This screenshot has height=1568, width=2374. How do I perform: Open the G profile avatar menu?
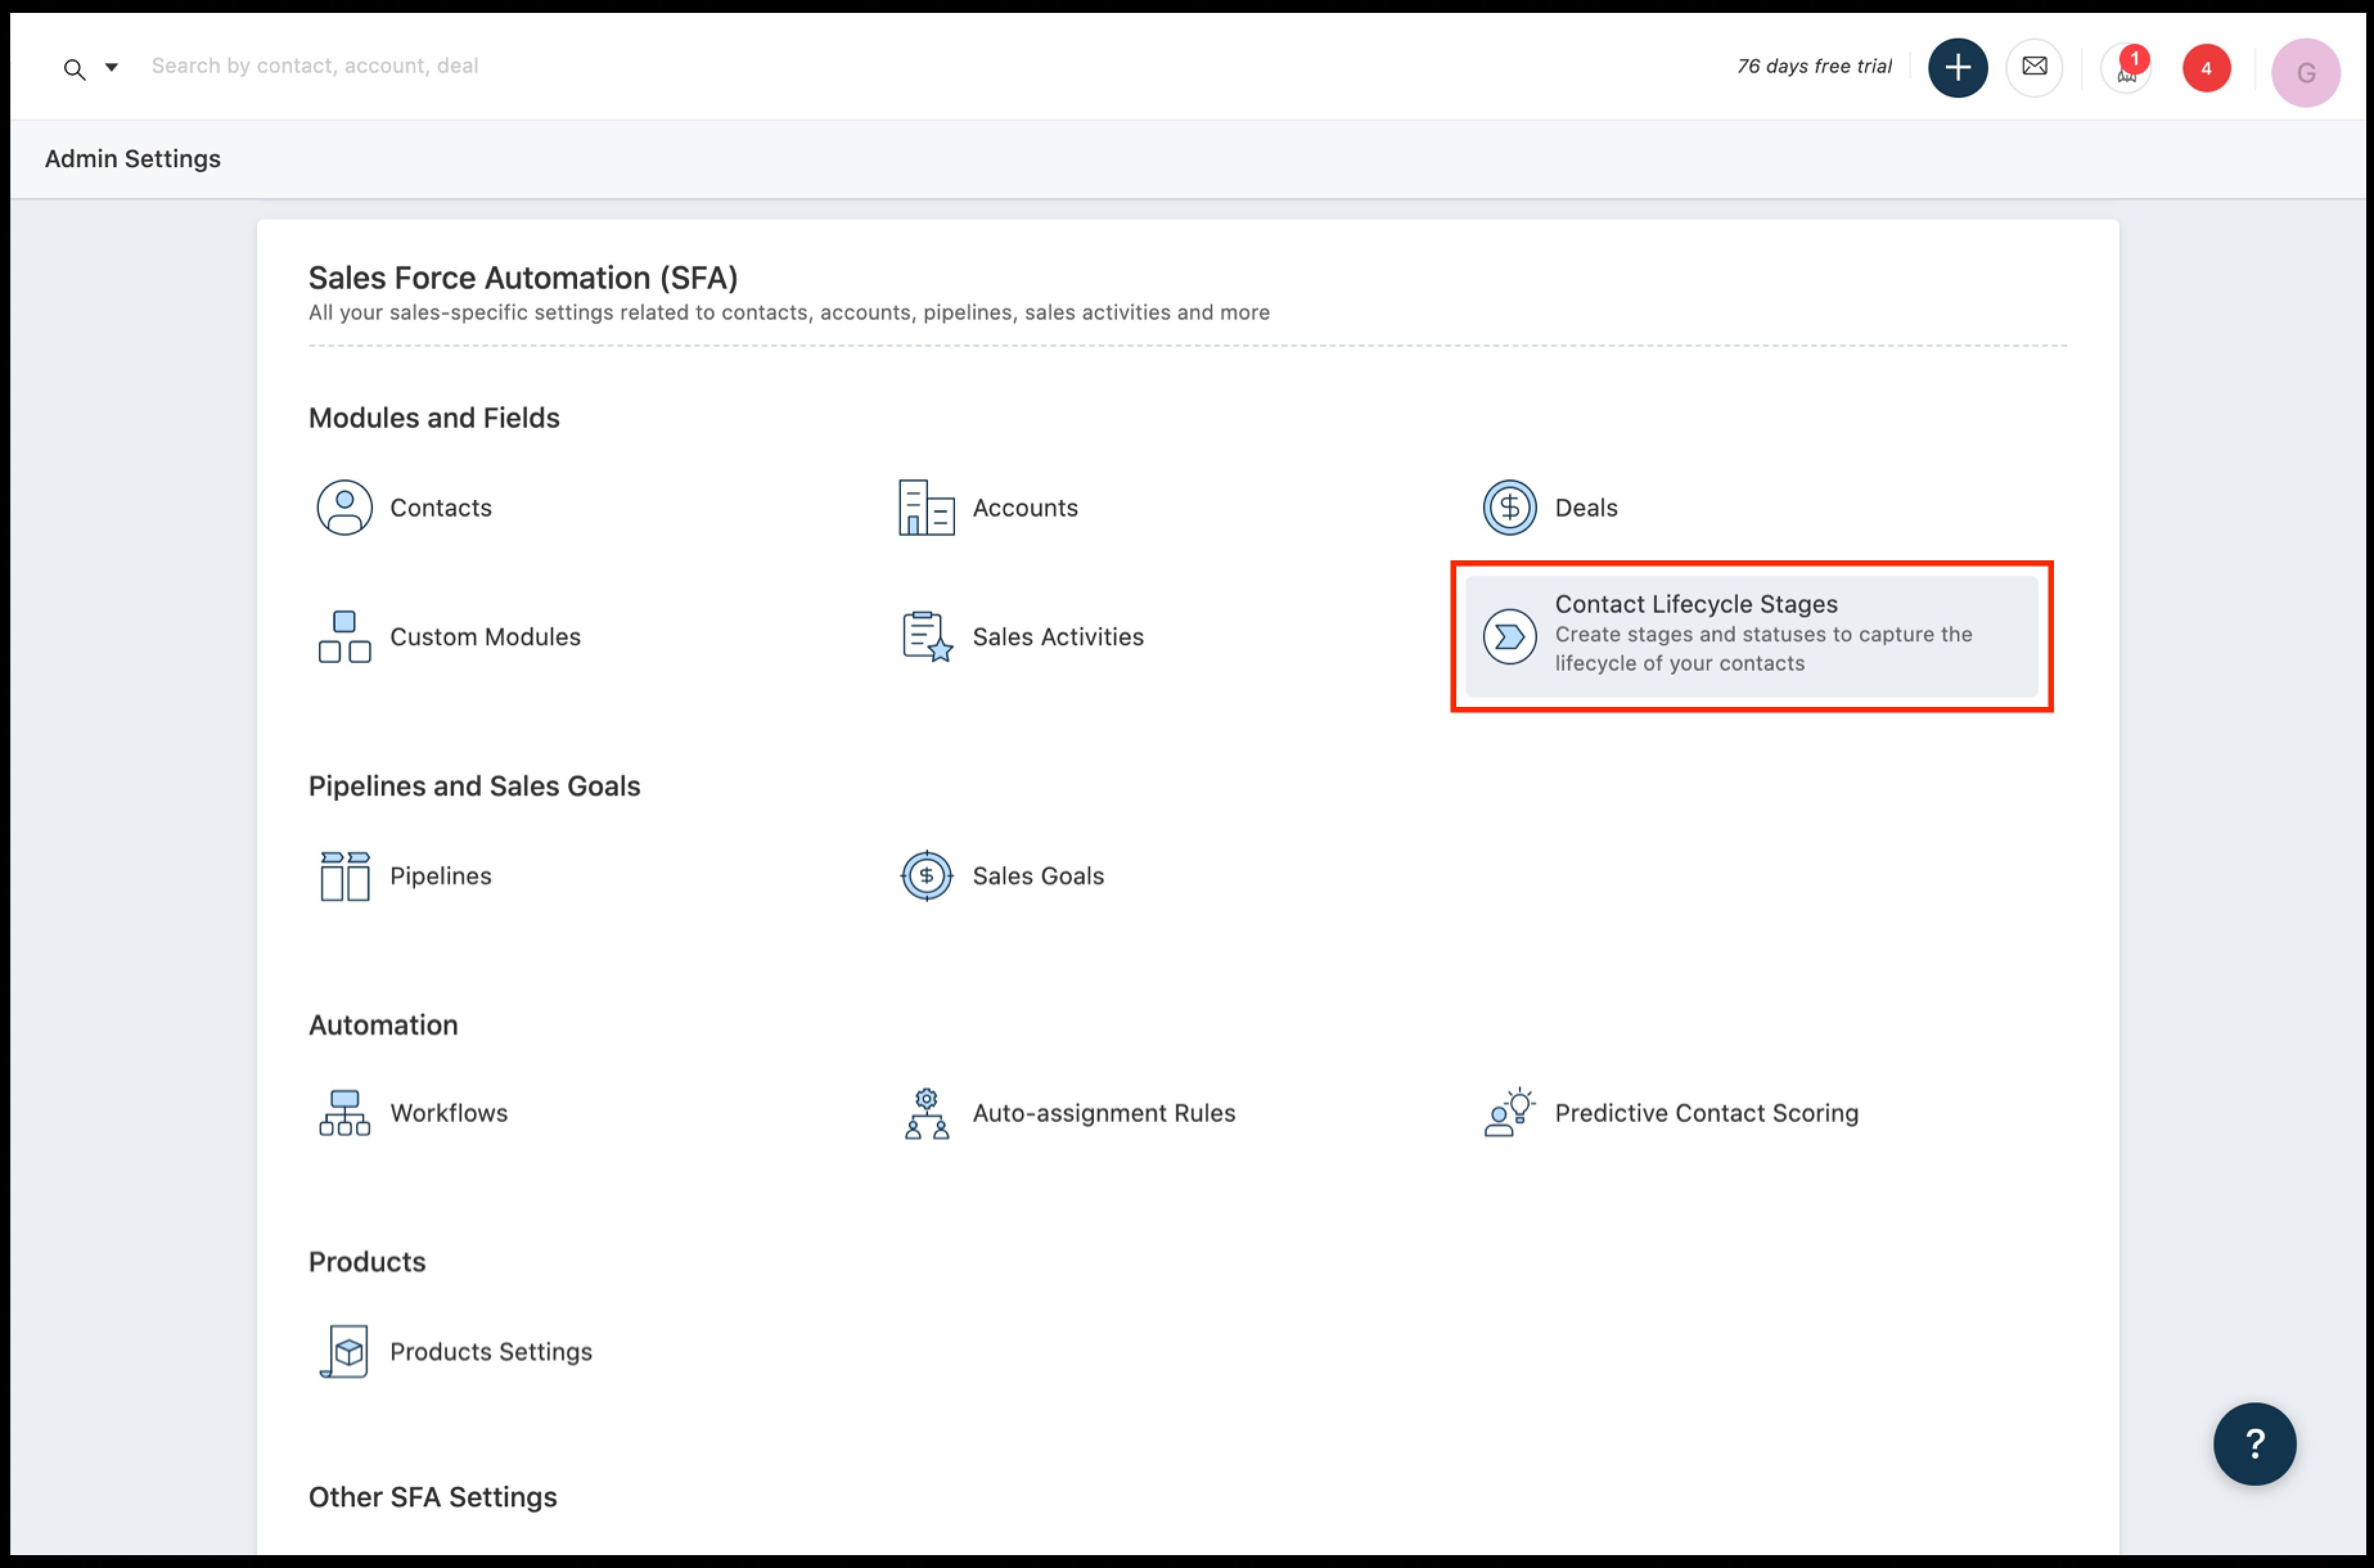(2305, 72)
